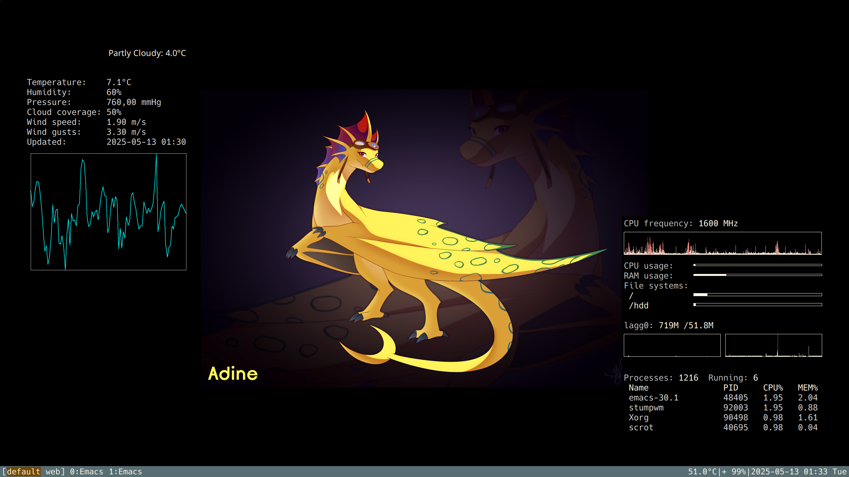
Task: Click the 51.0°C temperature in mode line
Action: pyautogui.click(x=702, y=471)
